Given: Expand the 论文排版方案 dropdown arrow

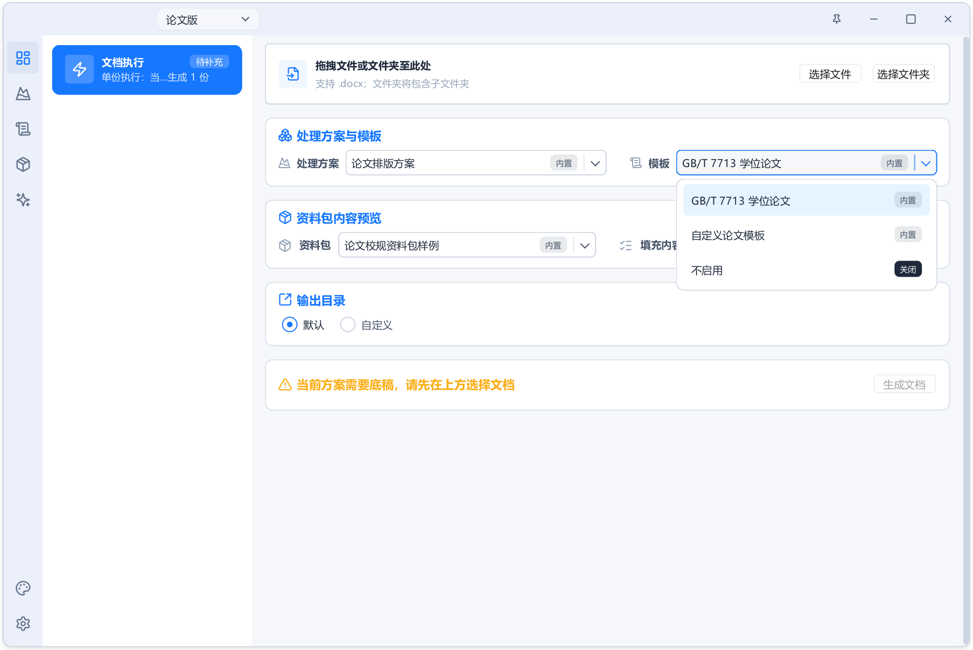Looking at the screenshot, I should coord(595,163).
